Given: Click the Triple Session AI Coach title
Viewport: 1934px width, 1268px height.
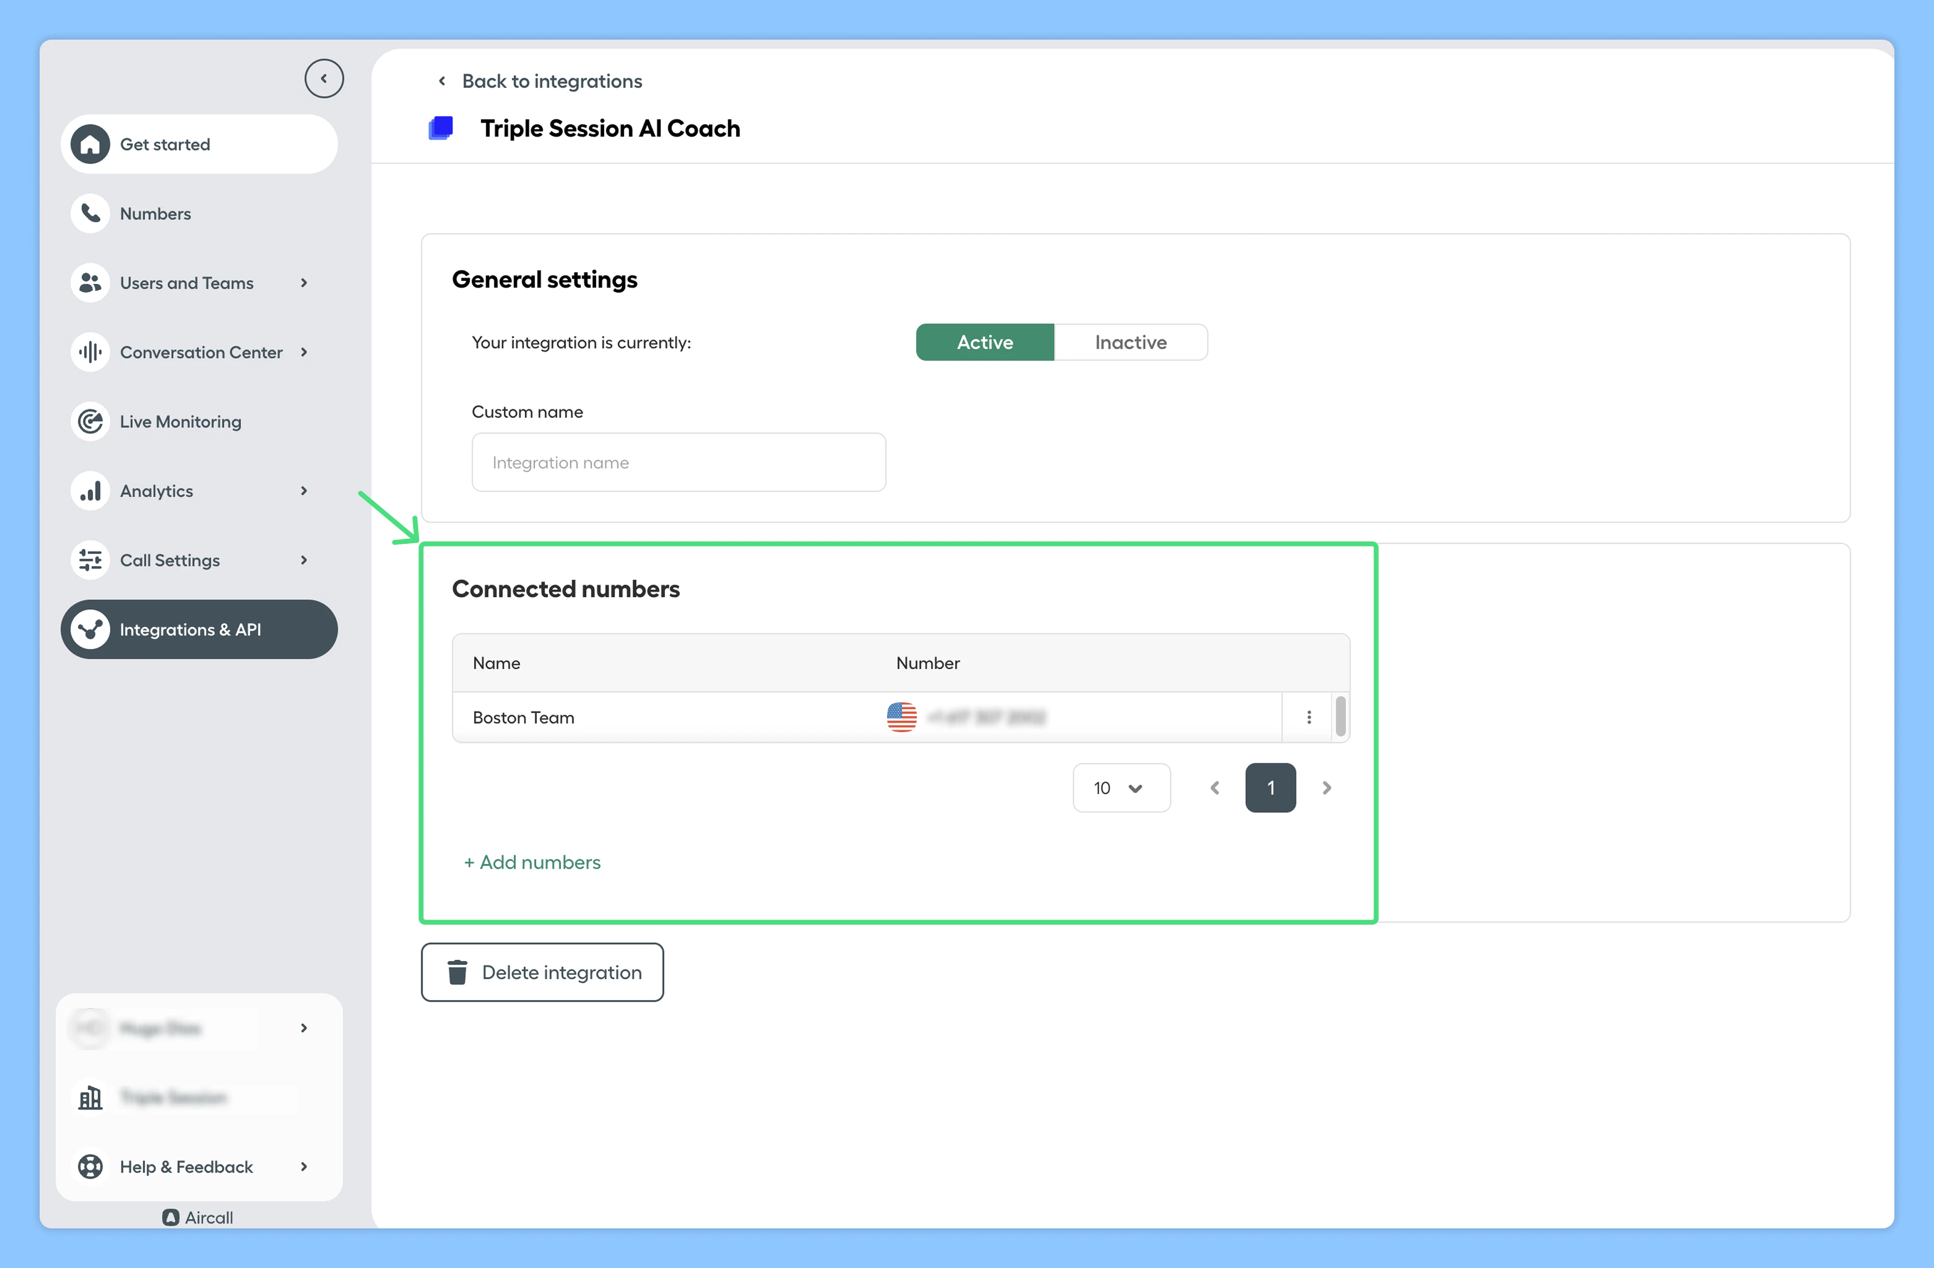Looking at the screenshot, I should [x=610, y=128].
